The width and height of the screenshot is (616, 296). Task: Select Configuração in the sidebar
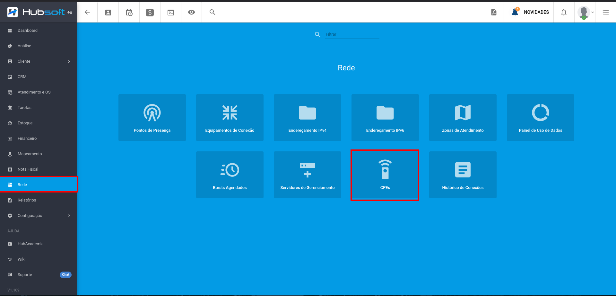coord(39,216)
